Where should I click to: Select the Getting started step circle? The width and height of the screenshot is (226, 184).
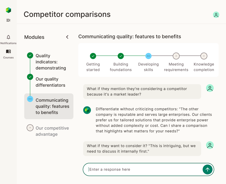click(x=93, y=56)
